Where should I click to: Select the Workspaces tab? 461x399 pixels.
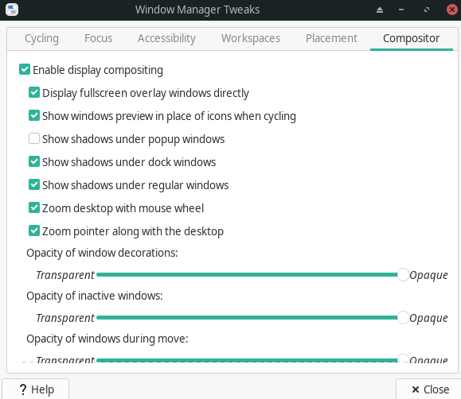pyautogui.click(x=251, y=38)
